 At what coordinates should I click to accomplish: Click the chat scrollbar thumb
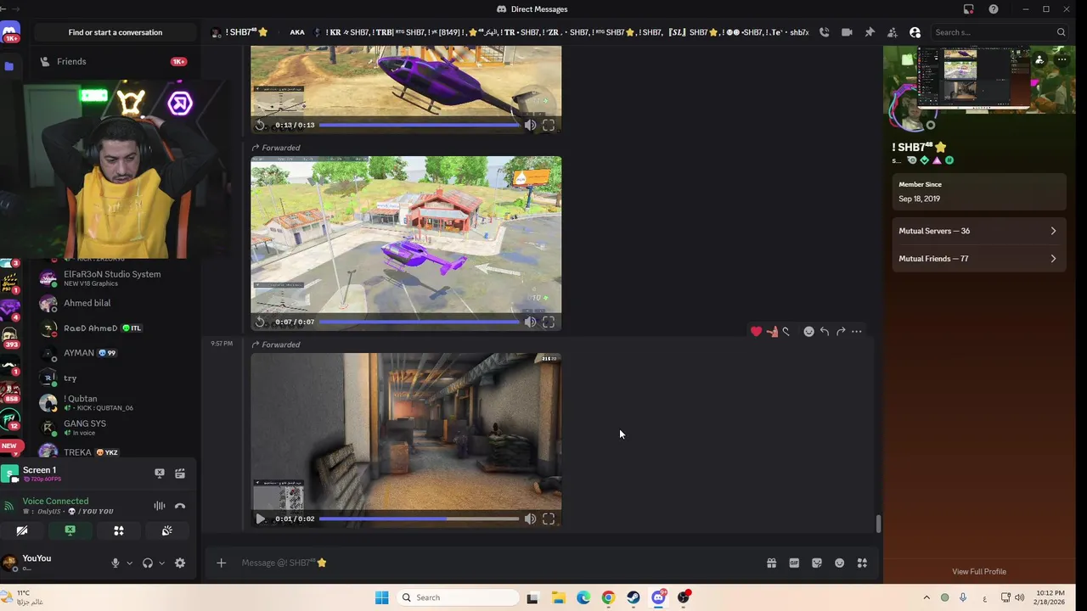pyautogui.click(x=878, y=524)
